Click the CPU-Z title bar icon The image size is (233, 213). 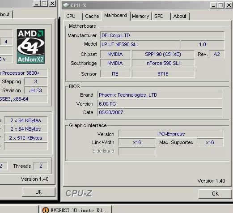coord(66,5)
